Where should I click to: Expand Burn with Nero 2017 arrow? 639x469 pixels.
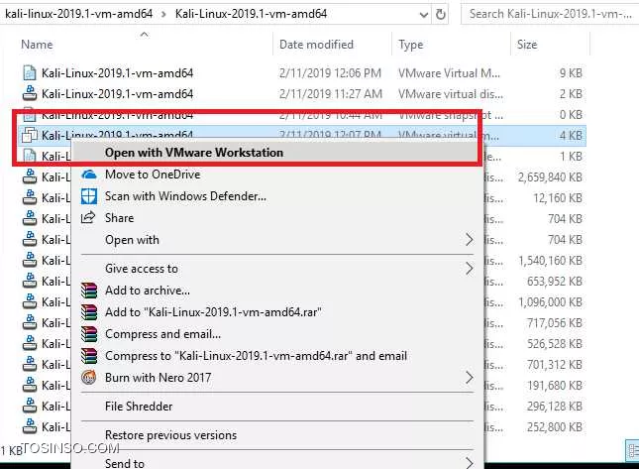point(470,377)
